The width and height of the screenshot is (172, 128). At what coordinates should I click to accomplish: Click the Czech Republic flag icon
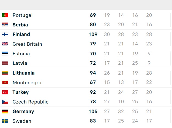[x=5, y=102]
